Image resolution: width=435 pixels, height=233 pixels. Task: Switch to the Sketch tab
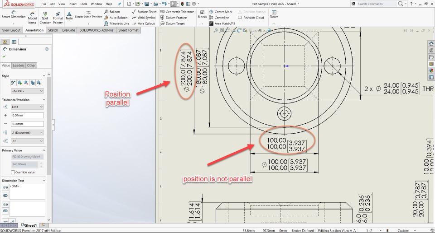53,30
